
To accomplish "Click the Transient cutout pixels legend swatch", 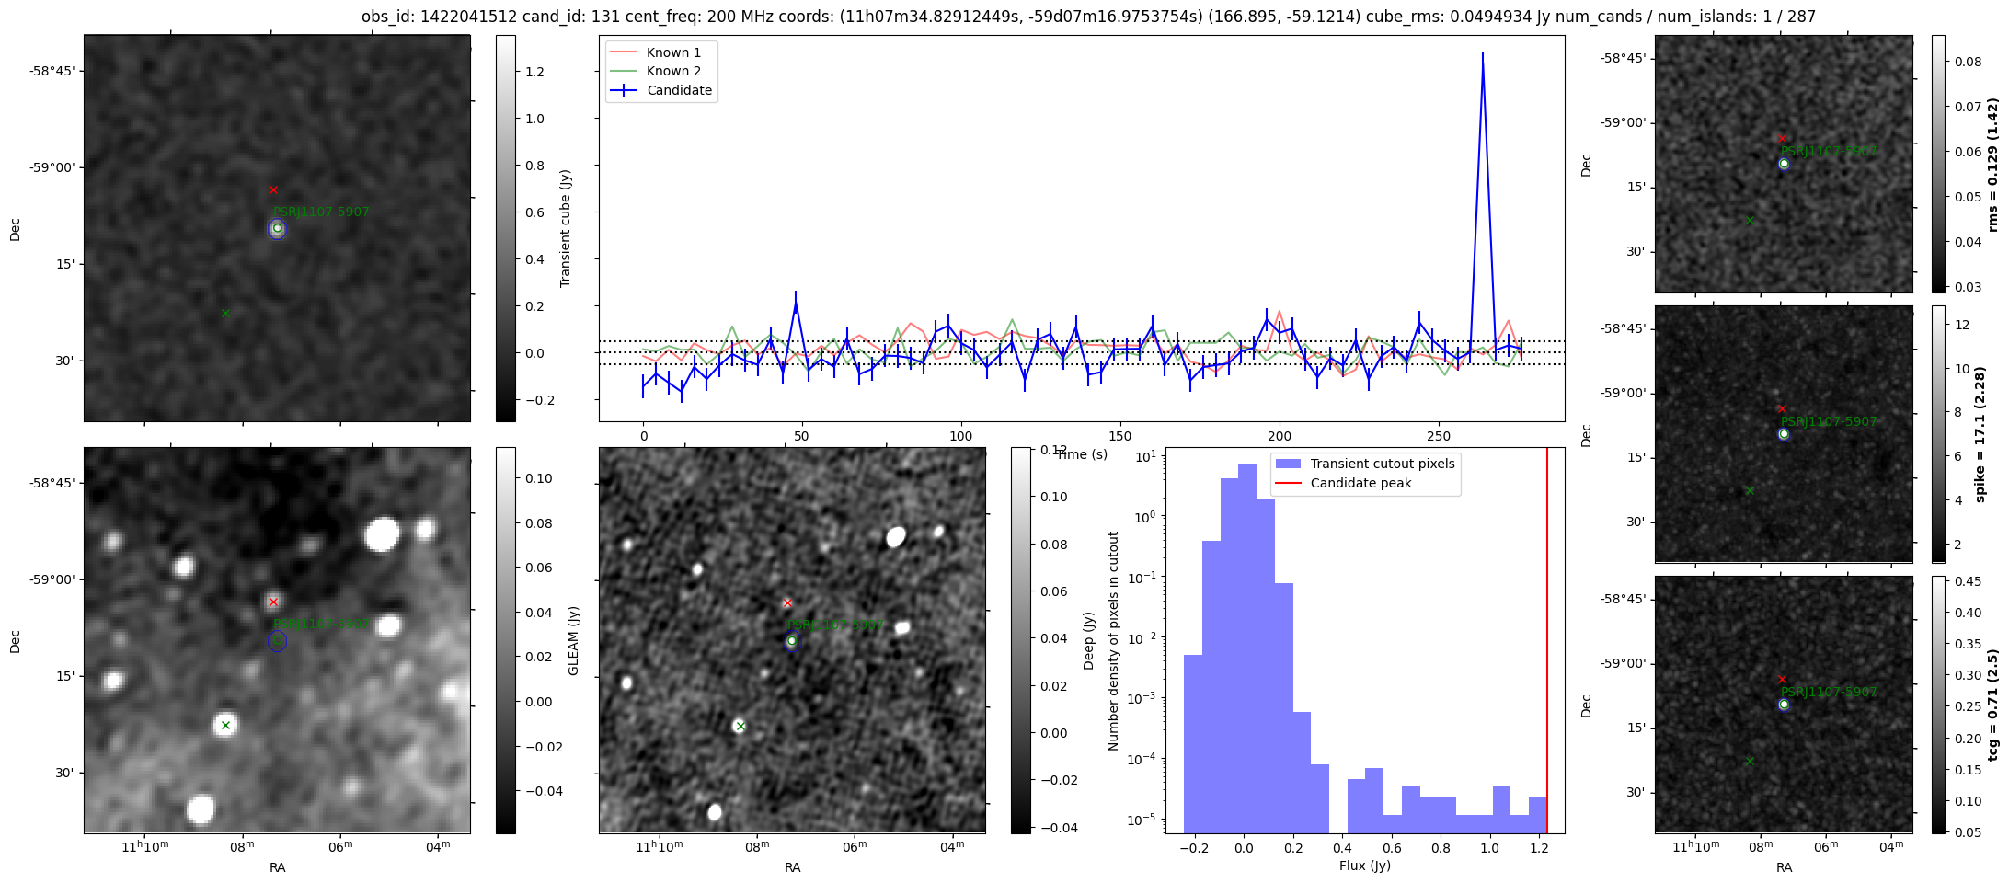I will pos(1289,464).
